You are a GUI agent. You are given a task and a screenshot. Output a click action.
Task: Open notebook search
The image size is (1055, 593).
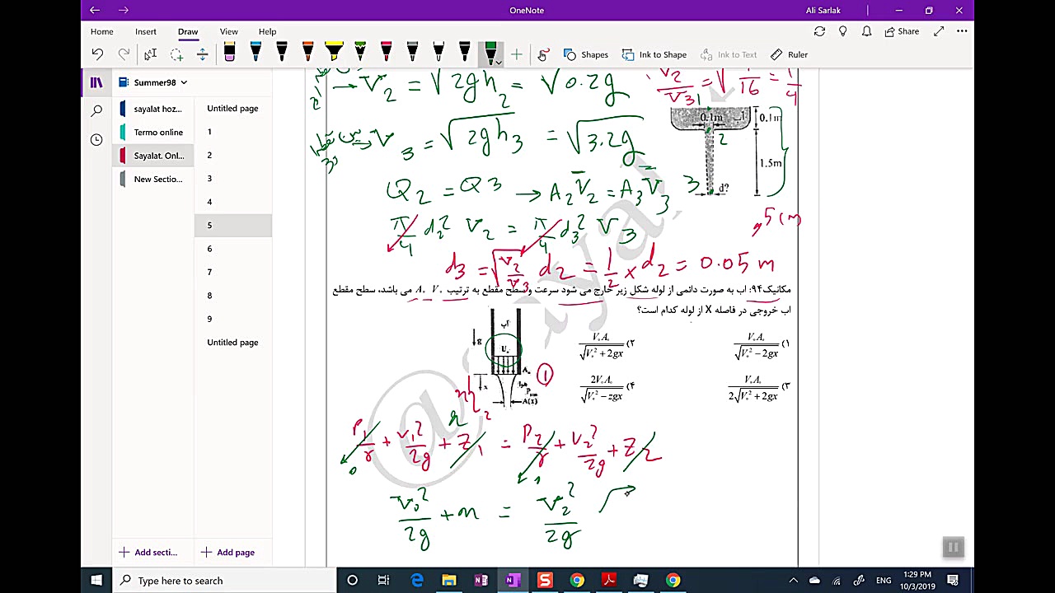[96, 110]
